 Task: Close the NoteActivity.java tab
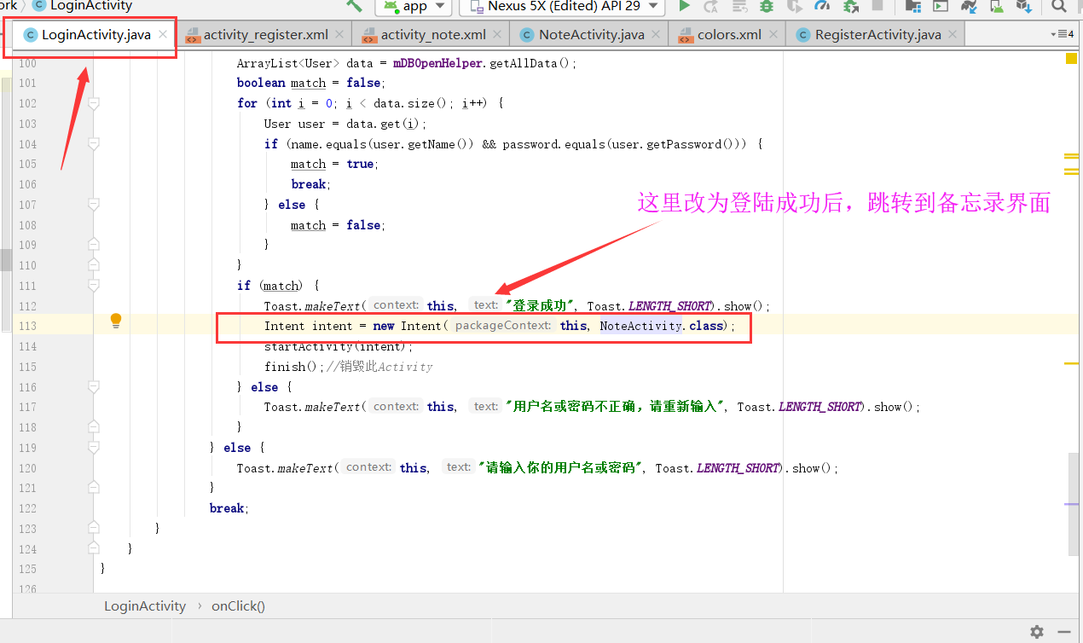656,35
